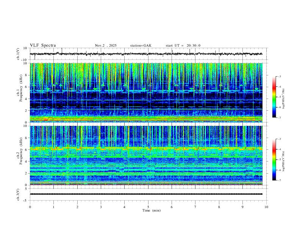Click the '-7' label on ch.2 colorbar
The height and width of the screenshot is (232, 300).
tap(279, 180)
